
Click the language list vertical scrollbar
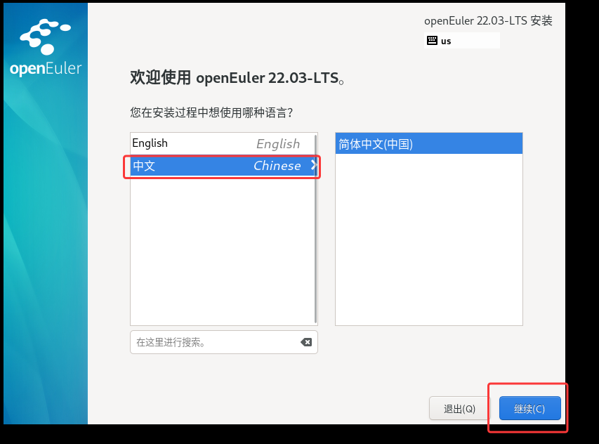(x=315, y=229)
